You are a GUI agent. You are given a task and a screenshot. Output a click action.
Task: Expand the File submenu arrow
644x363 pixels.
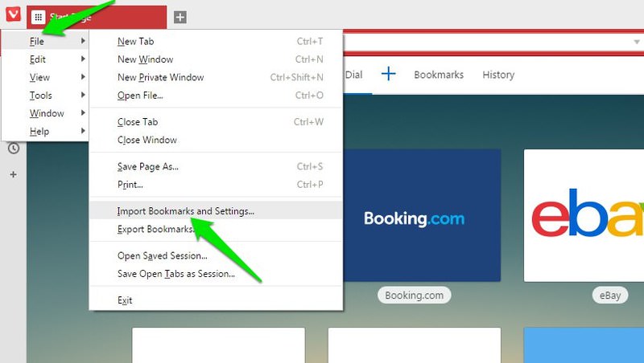click(x=83, y=41)
